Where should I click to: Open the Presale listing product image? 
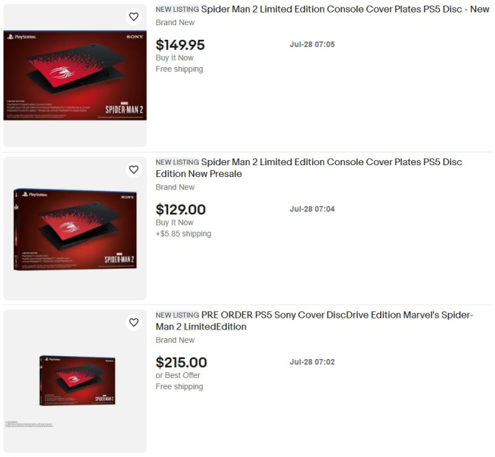pos(75,229)
